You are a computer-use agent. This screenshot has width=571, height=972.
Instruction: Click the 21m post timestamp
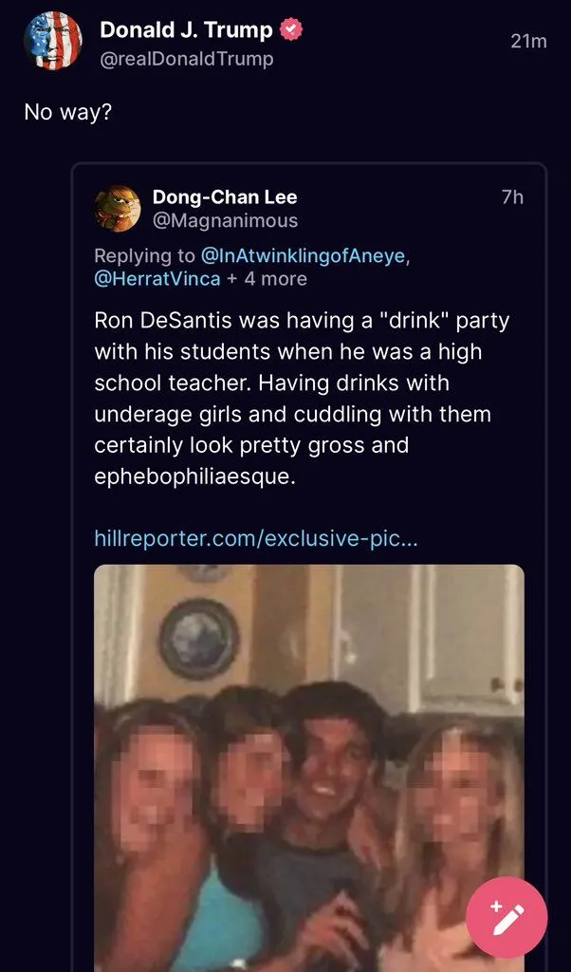pyautogui.click(x=528, y=41)
